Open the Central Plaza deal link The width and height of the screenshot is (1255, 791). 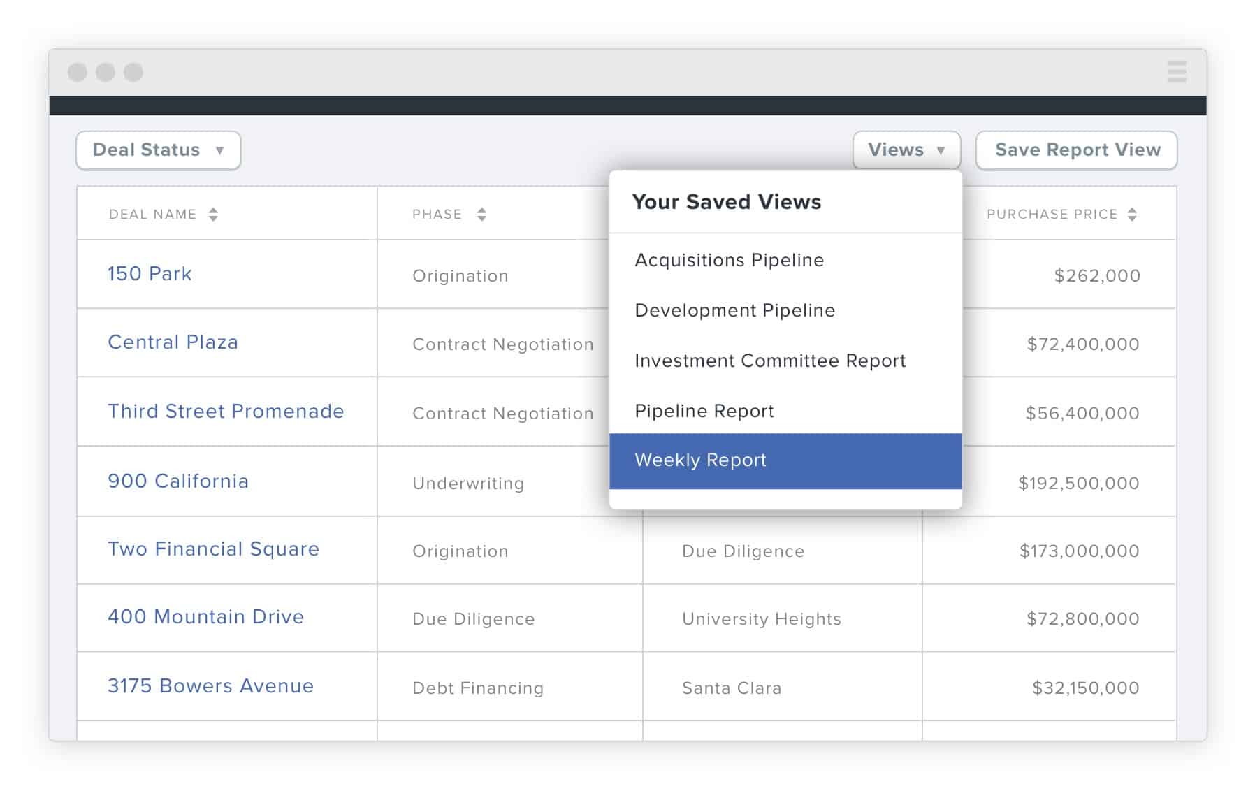[x=173, y=342]
